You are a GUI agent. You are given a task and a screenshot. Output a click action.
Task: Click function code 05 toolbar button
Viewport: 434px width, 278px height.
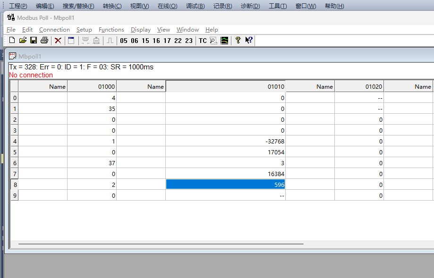[124, 41]
